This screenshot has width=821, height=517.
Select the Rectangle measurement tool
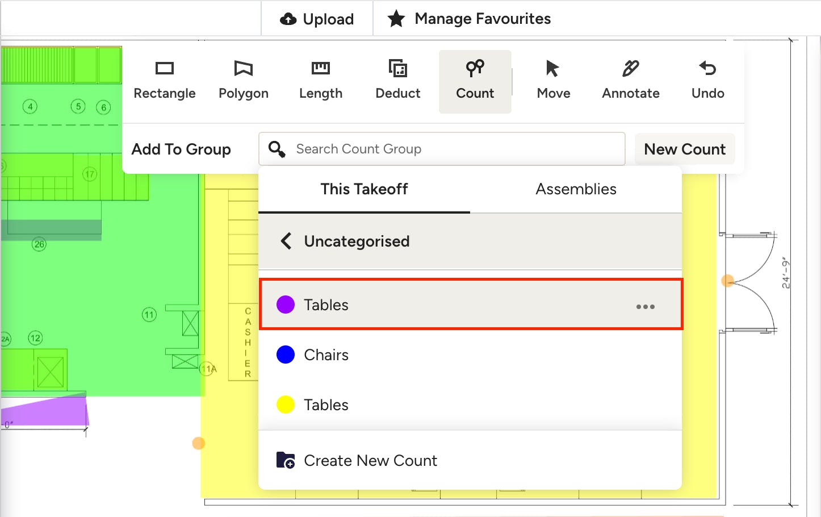164,81
